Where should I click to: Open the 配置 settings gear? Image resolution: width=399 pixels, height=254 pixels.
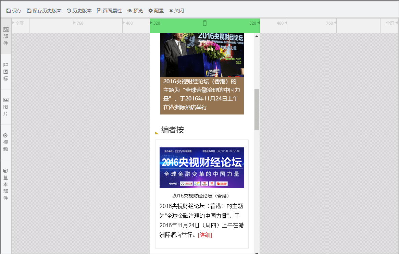156,10
